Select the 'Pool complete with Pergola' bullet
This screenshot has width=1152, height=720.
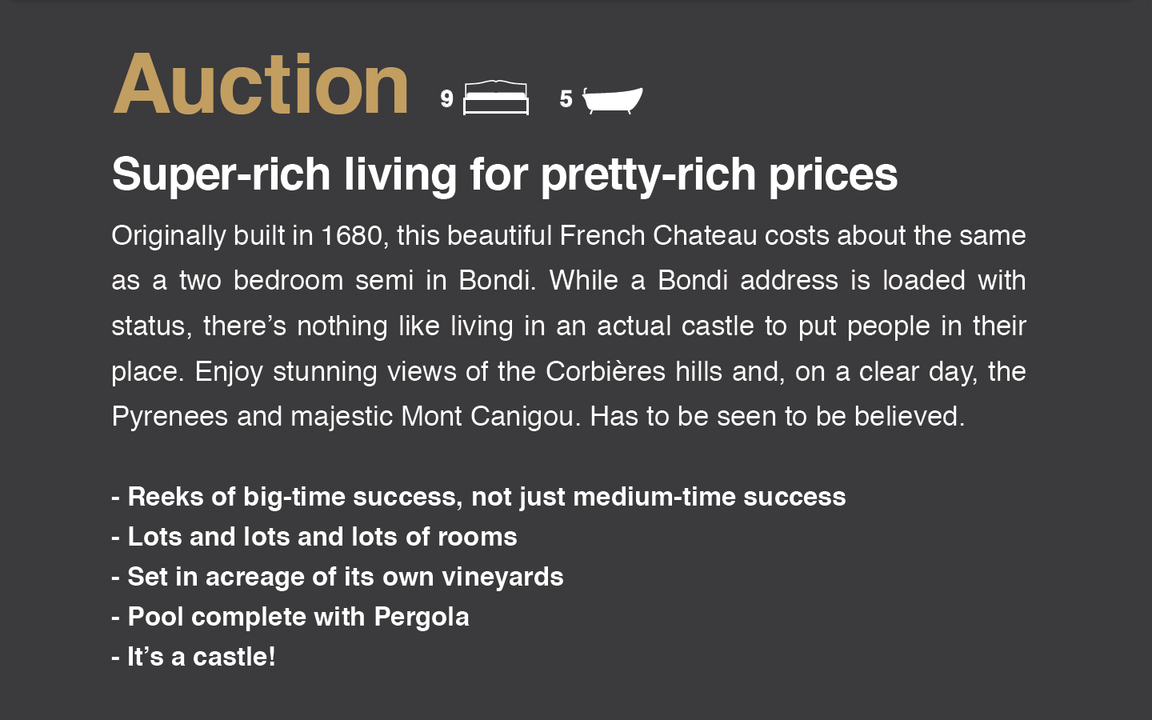[290, 617]
